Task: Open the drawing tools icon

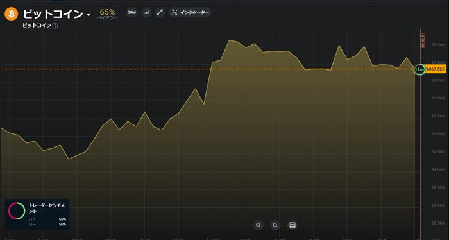Action: point(160,12)
